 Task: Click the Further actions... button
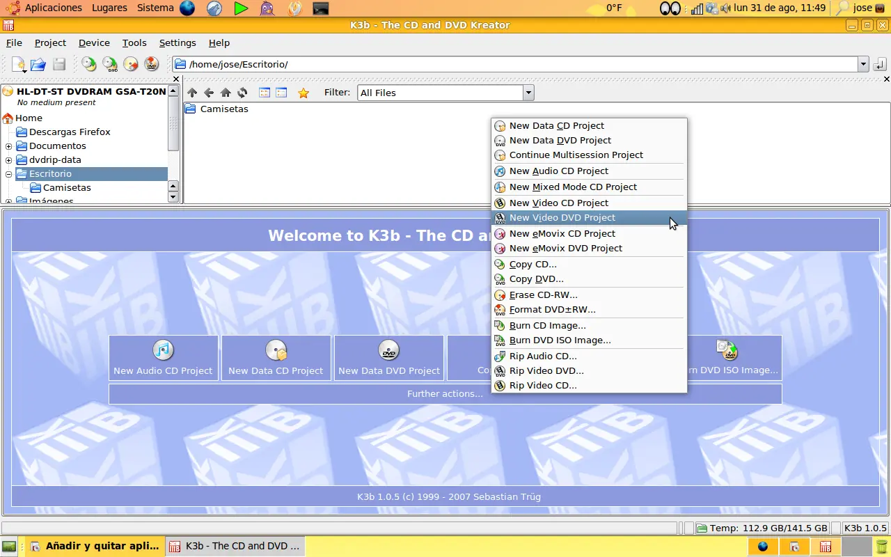[445, 394]
